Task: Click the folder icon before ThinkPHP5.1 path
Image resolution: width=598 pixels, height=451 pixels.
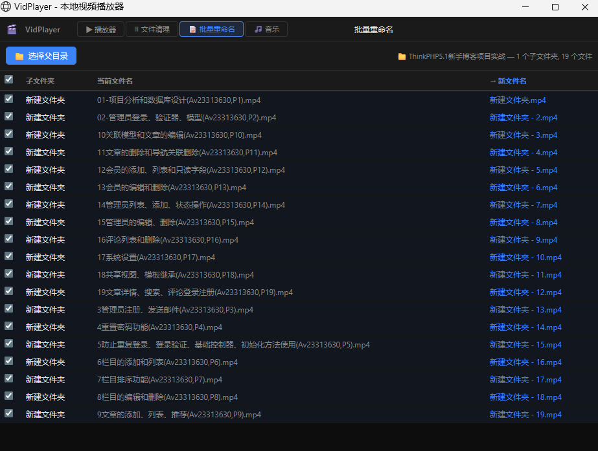Action: point(402,56)
